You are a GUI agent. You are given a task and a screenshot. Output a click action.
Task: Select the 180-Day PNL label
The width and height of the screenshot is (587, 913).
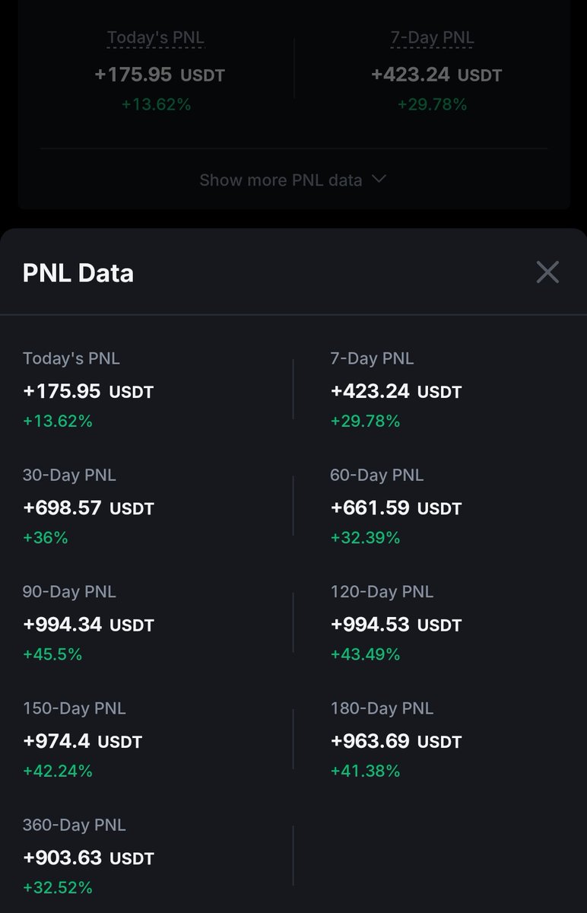tap(382, 708)
